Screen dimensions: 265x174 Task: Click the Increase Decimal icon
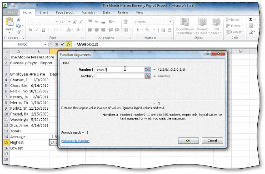point(163,30)
